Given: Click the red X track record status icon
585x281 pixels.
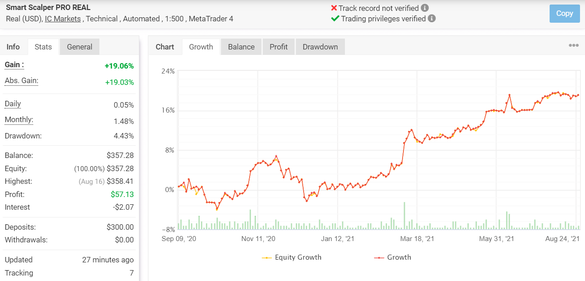Looking at the screenshot, I should point(334,8).
